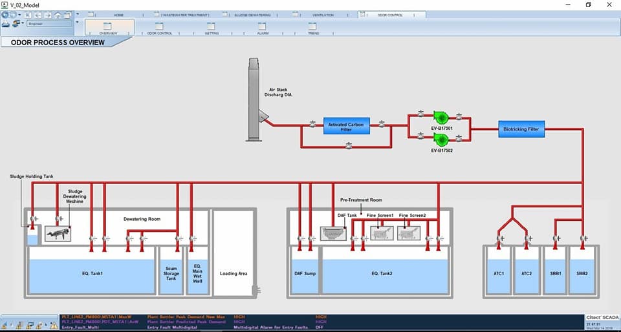Click the Air Stack Discharg DIA. label
Screen dimensions: 621x332
click(278, 92)
